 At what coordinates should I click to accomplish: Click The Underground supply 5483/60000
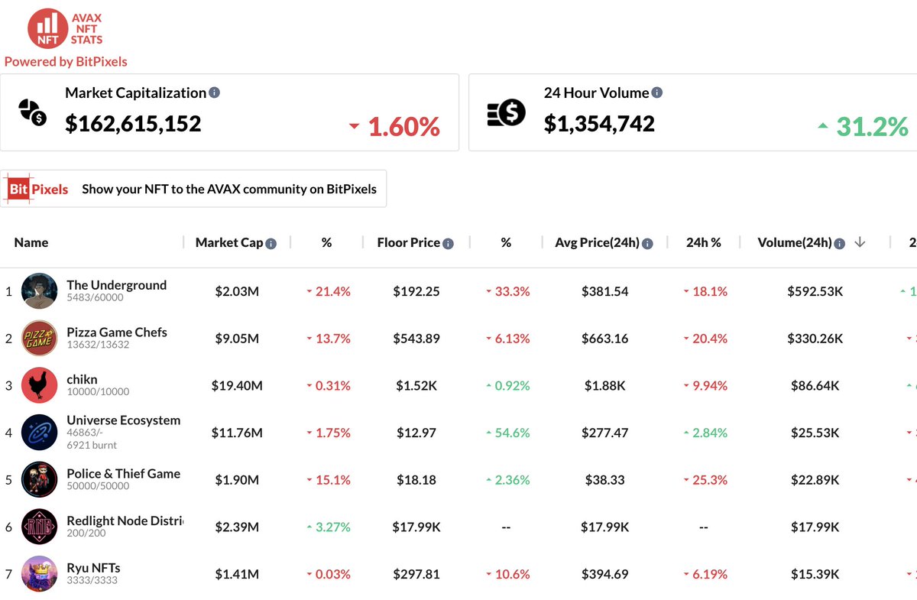[x=95, y=297]
